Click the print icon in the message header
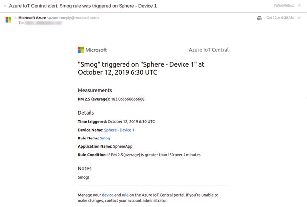This screenshot has height=207, width=307. click(x=259, y=18)
